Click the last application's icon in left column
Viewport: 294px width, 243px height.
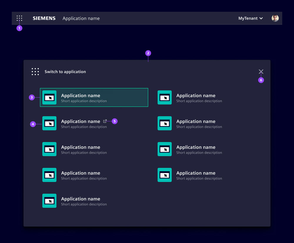(49, 201)
